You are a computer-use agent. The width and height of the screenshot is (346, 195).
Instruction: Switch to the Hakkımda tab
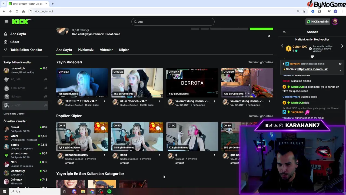[x=86, y=50]
